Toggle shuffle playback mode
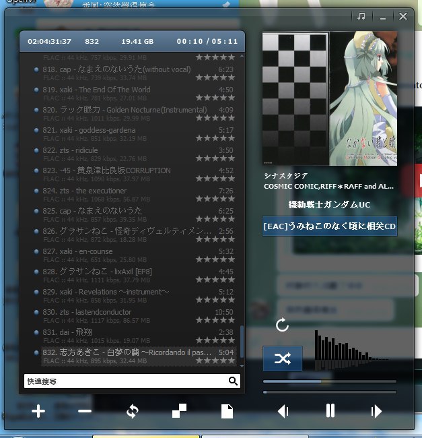Viewport: 422px width, 438px height. coord(283,358)
